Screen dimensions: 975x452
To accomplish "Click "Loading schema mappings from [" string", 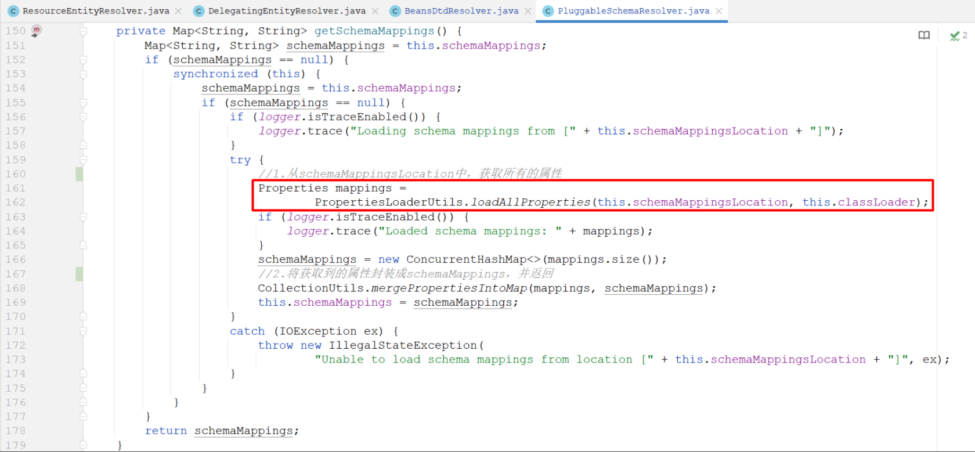I will 463,131.
